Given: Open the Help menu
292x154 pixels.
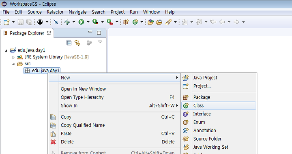Looking at the screenshot, I should [x=170, y=12].
